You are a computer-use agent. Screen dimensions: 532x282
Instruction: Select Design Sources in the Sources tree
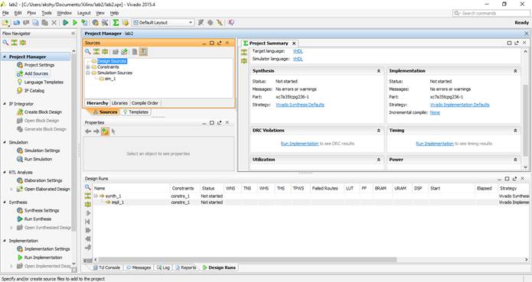[112, 61]
